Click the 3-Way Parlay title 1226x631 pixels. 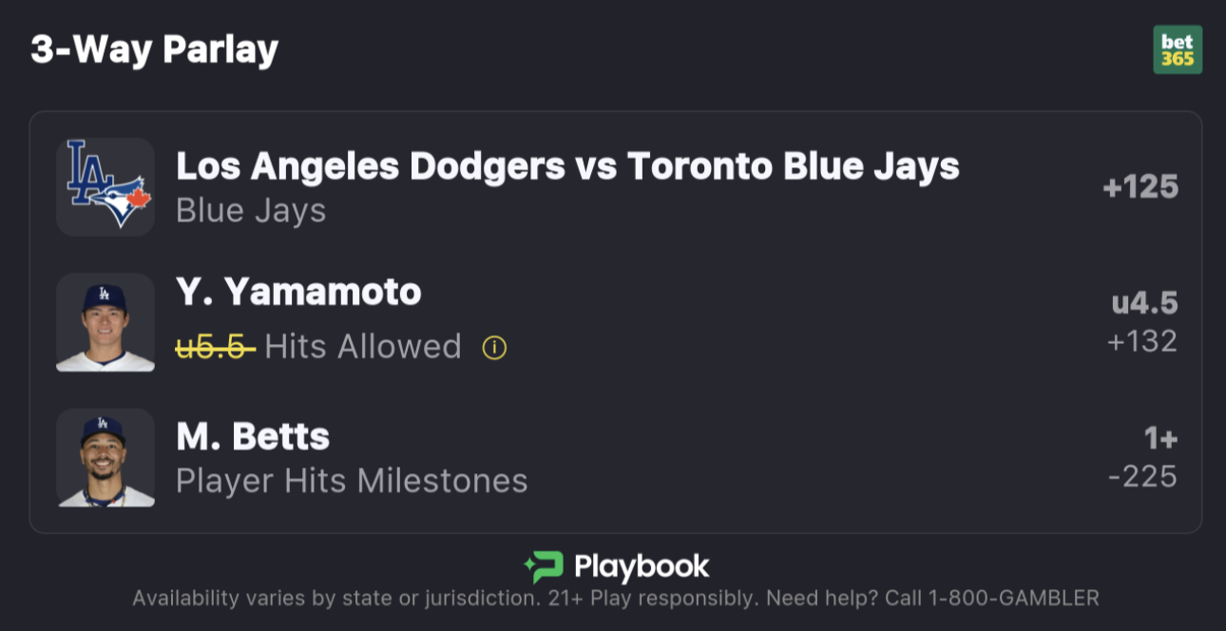(154, 49)
